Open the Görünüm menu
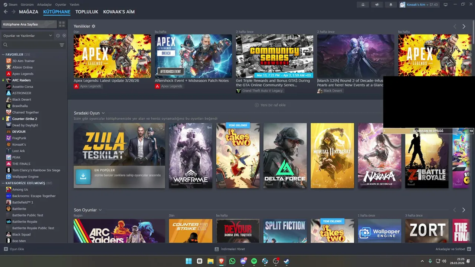This screenshot has width=475, height=267. click(x=27, y=4)
